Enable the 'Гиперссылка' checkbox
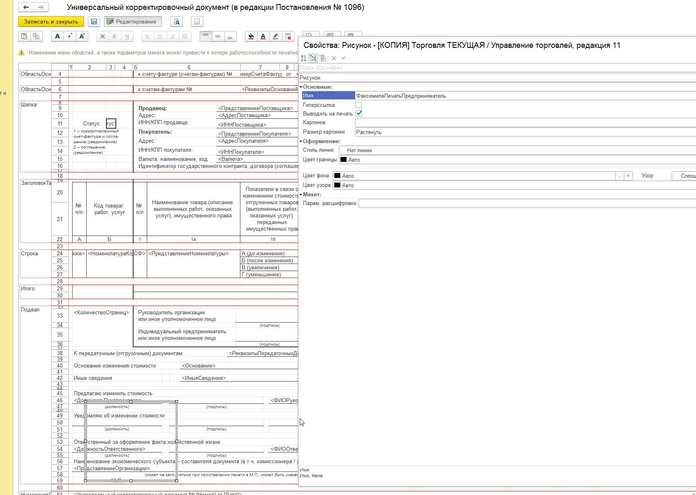The image size is (696, 495). coord(359,105)
